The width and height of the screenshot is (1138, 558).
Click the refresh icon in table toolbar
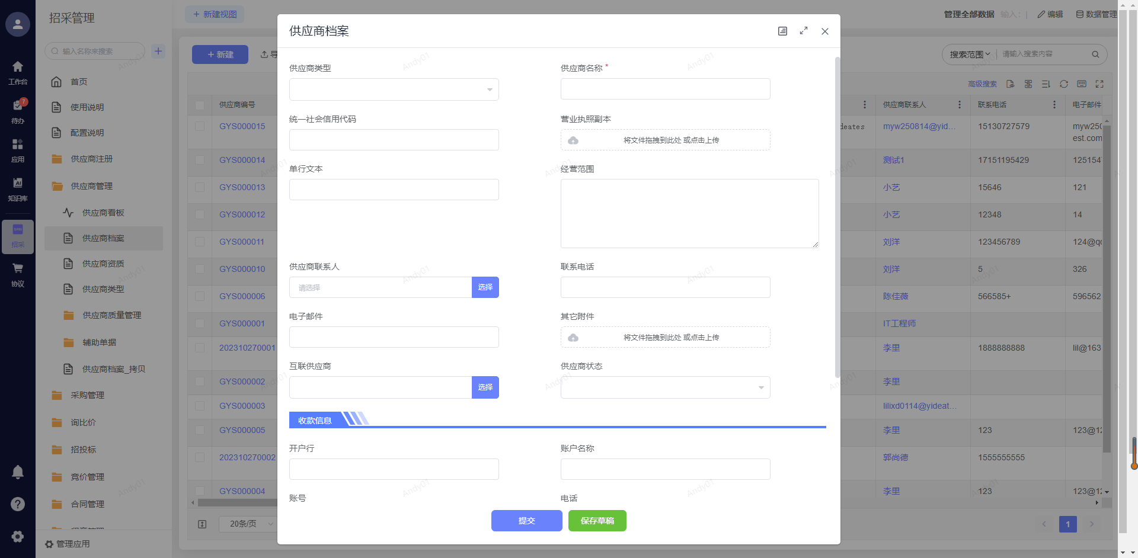(1064, 84)
